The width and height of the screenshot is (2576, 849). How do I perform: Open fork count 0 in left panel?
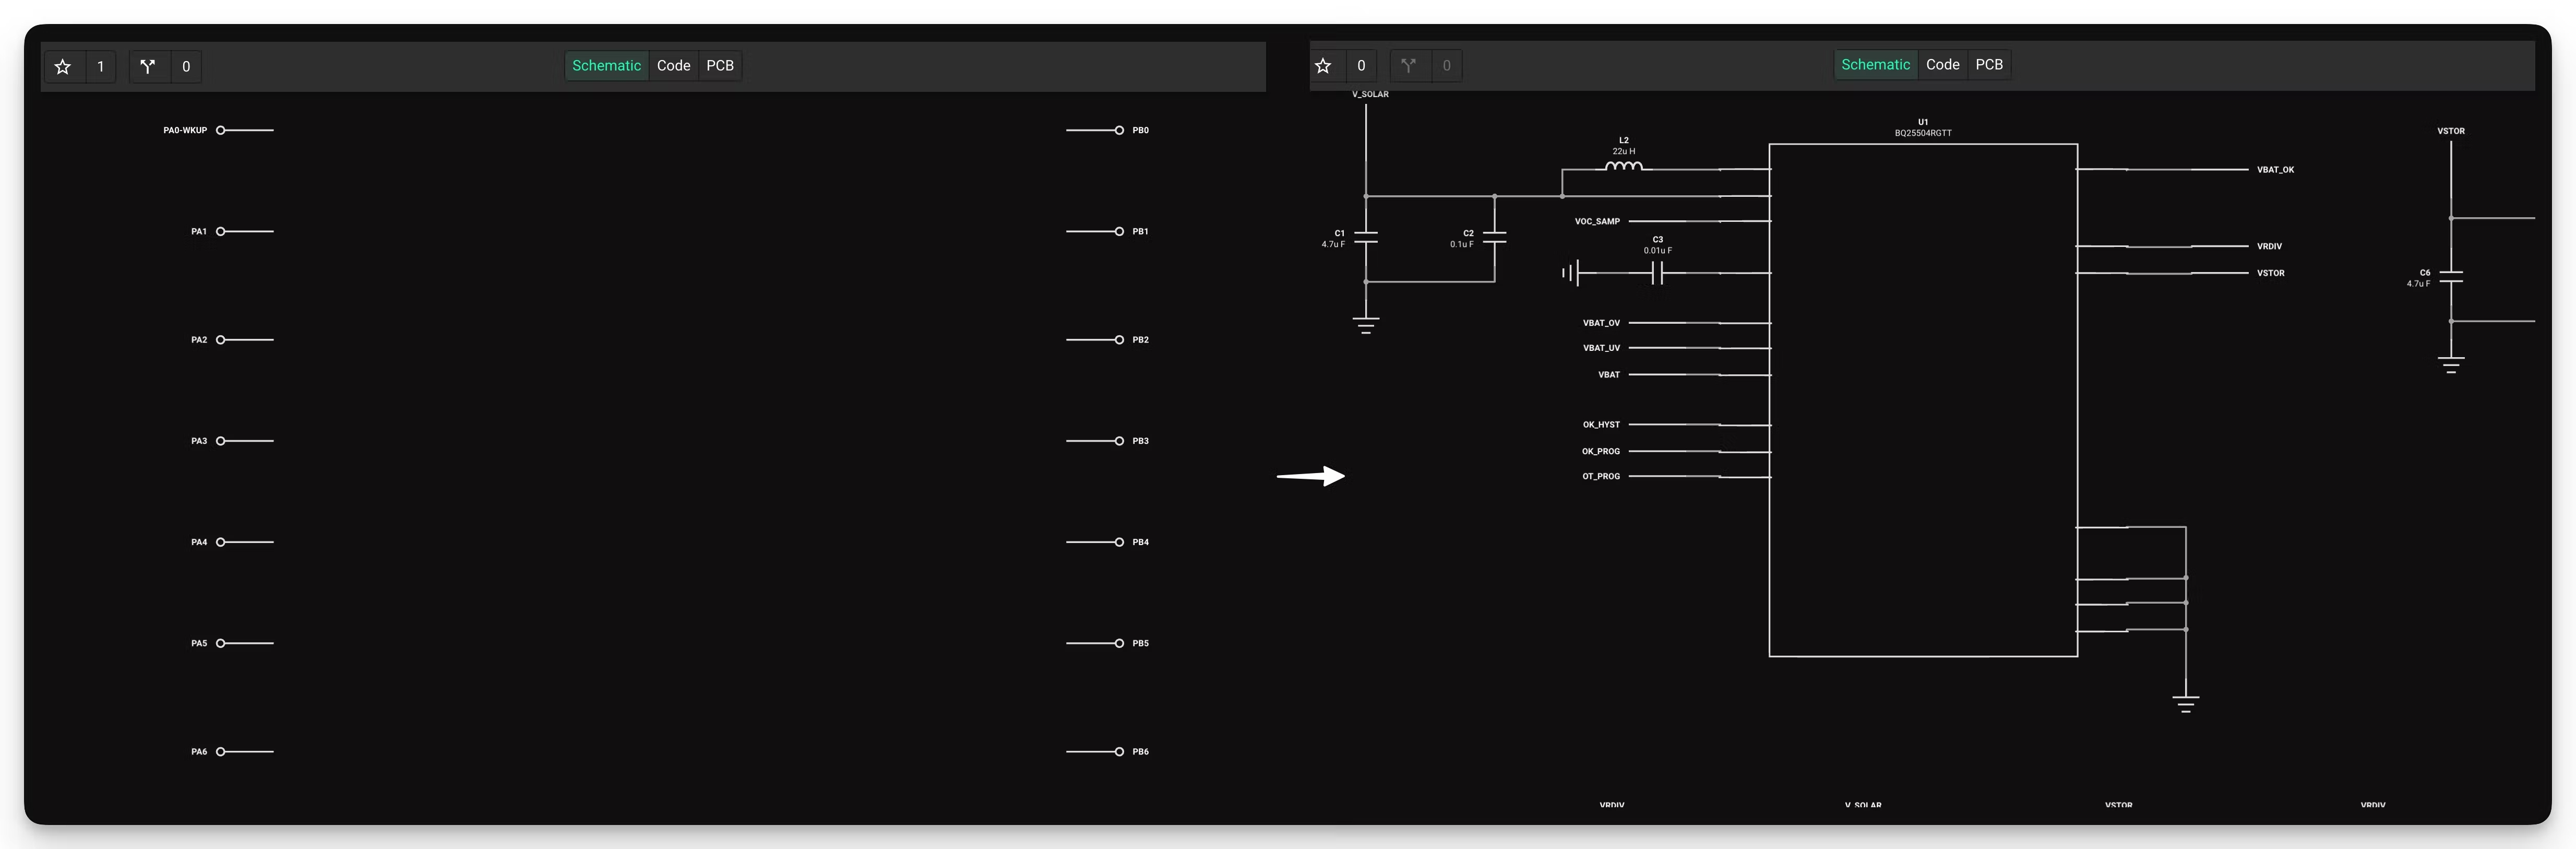186,66
